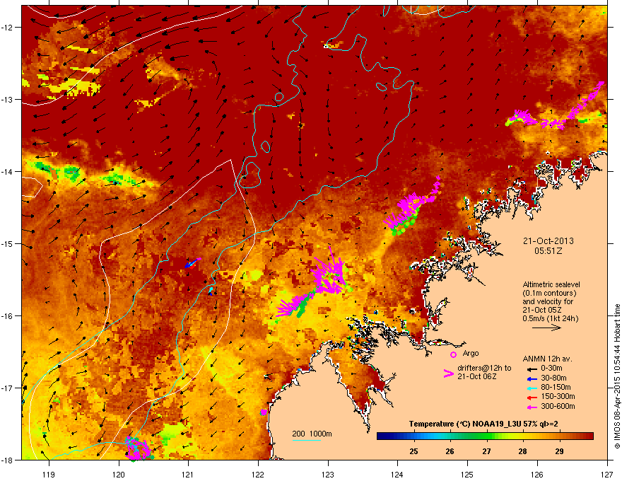
Task: Click the latitude axis label -12
Action: [8, 28]
